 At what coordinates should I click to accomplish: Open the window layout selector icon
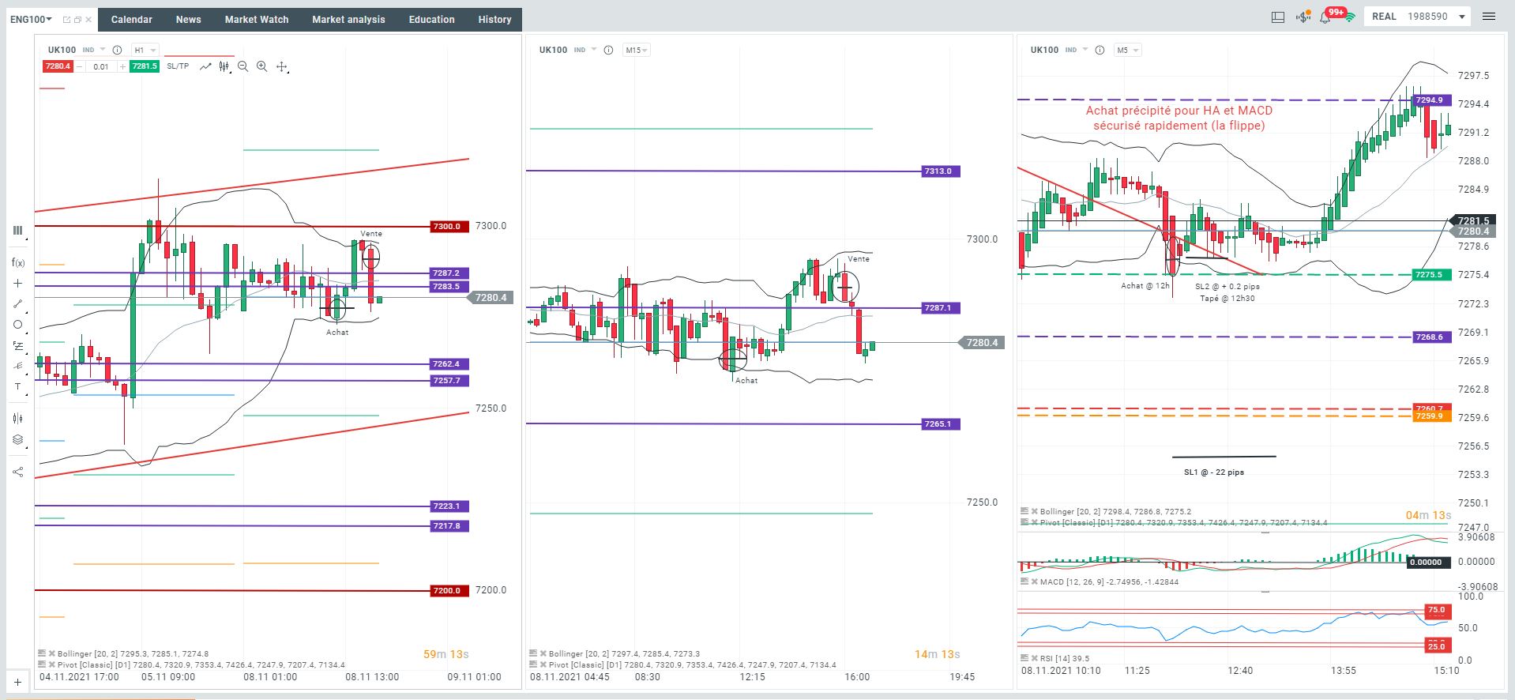pyautogui.click(x=1278, y=17)
